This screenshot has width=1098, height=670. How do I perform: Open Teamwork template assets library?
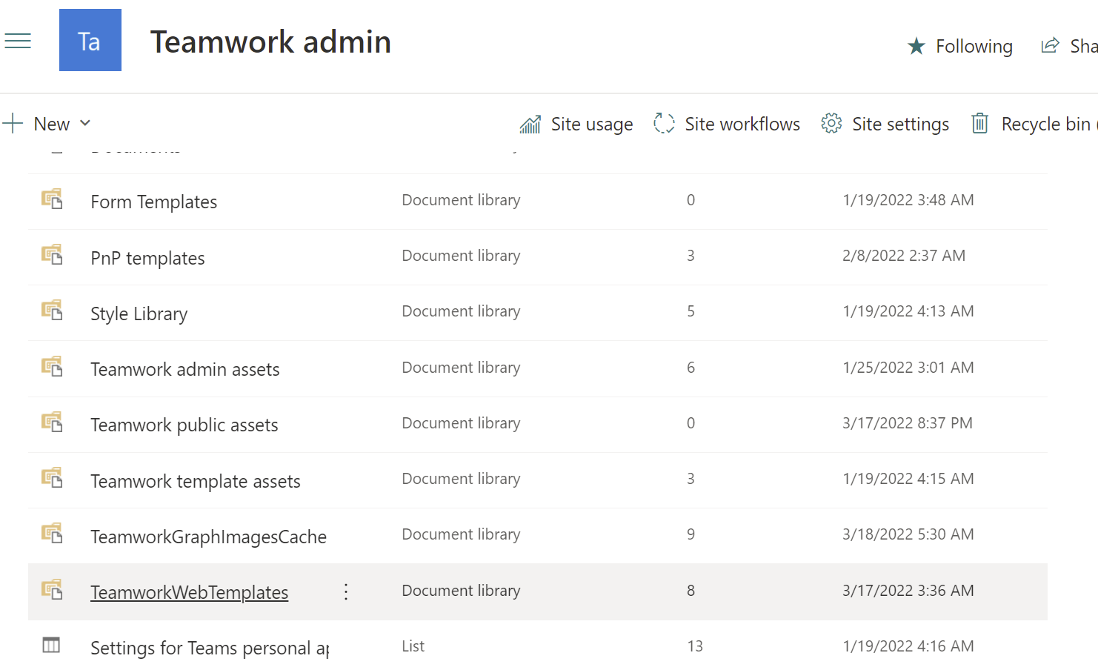[196, 481]
